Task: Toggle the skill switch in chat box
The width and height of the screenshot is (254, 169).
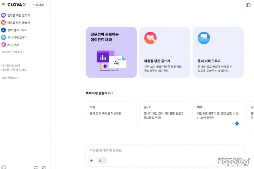Action: [x=102, y=160]
